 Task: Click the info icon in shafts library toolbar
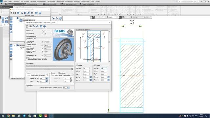tap(36, 13)
